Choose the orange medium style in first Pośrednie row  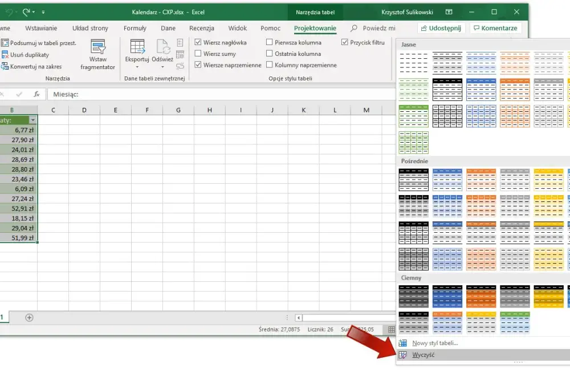481,180
